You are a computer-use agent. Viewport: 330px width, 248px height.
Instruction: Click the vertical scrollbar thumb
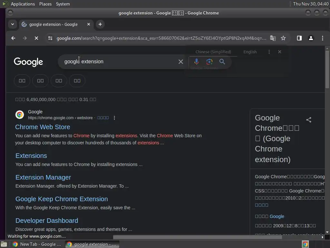click(x=327, y=70)
